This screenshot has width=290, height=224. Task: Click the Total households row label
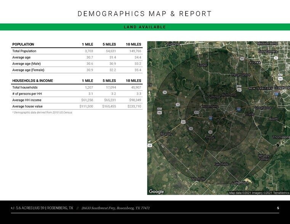point(25,87)
